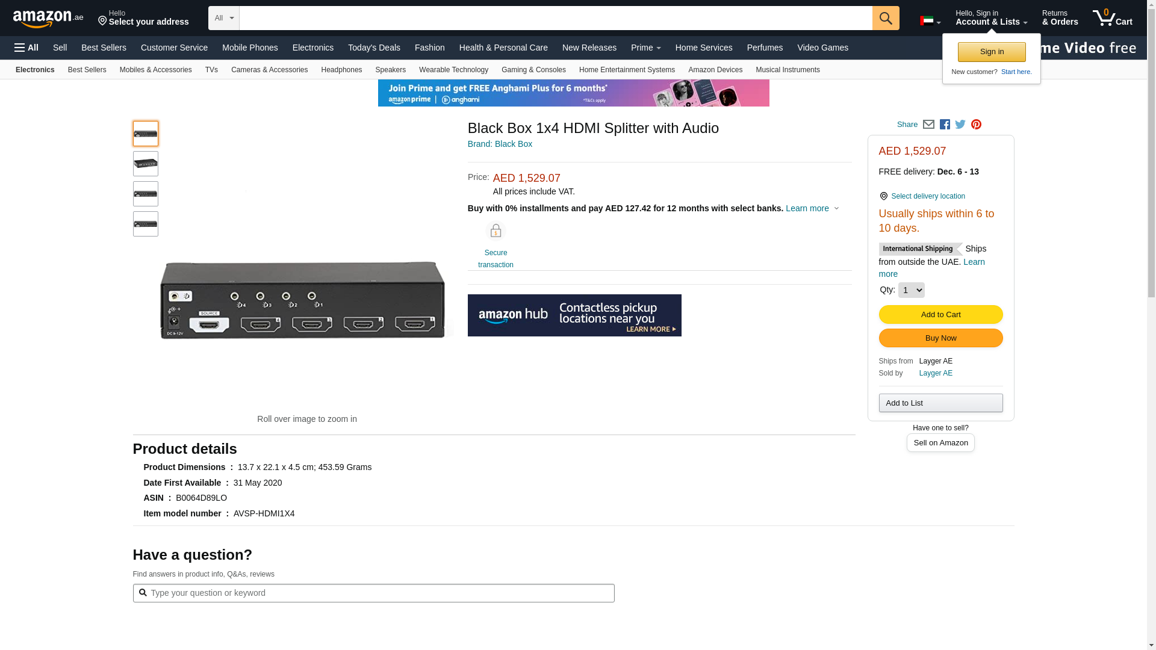The width and height of the screenshot is (1156, 650).
Task: Go to Today's Deals tab
Action: 374,48
